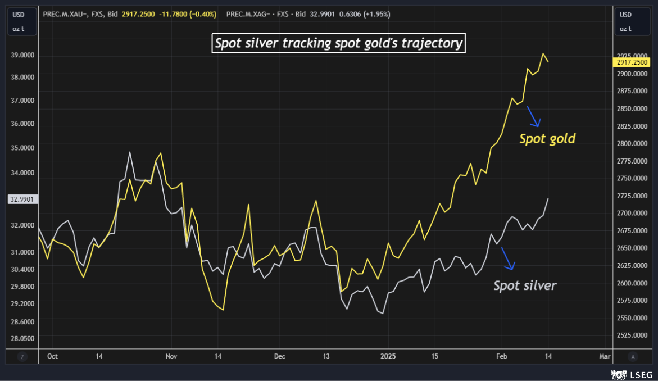Click the yellow 2917.2500 gold price label
Image resolution: width=658 pixels, height=381 pixels.
[x=632, y=62]
